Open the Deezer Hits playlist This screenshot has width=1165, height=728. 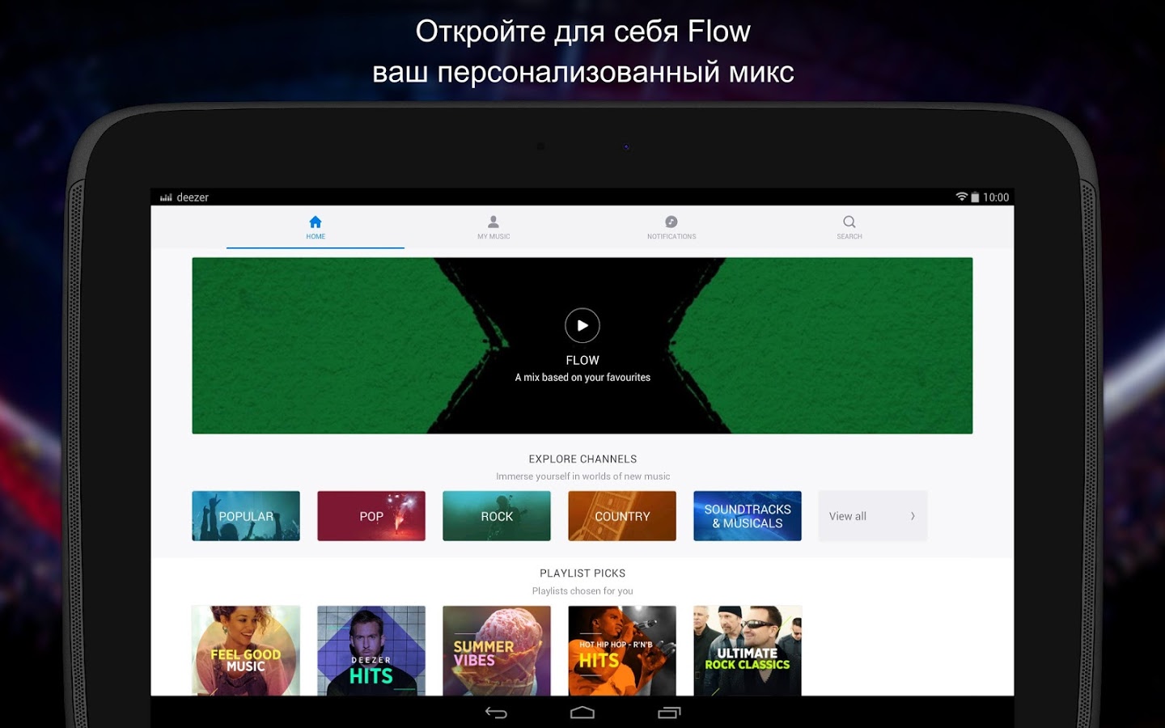click(x=371, y=650)
